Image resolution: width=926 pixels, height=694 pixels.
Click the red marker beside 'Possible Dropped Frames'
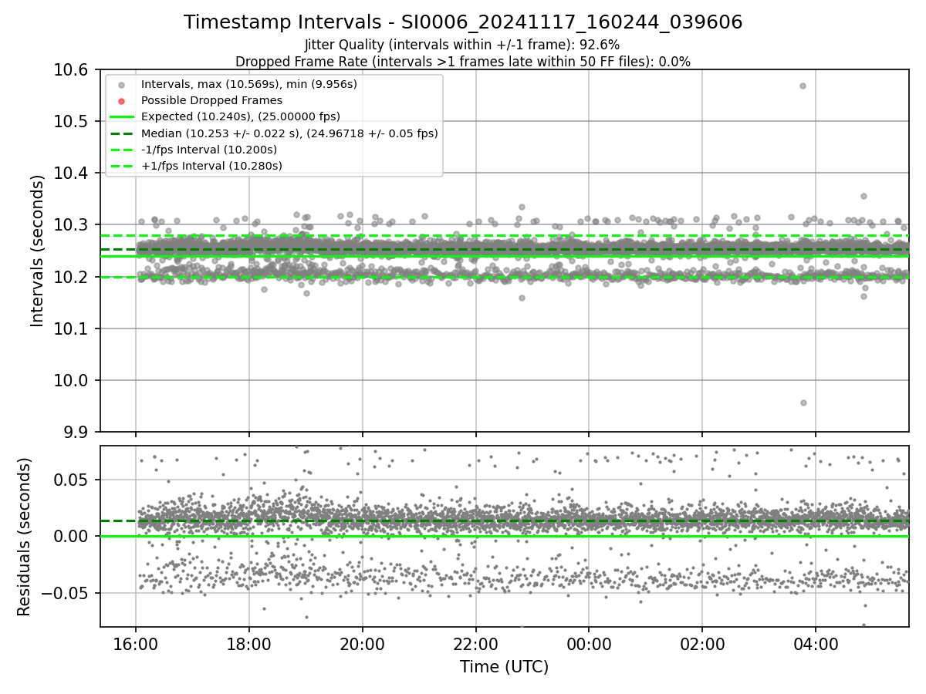tap(122, 100)
